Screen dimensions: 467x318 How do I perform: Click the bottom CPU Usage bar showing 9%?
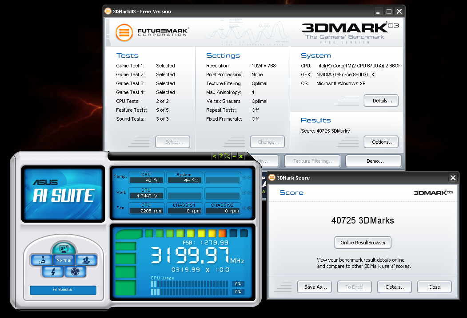(189, 292)
